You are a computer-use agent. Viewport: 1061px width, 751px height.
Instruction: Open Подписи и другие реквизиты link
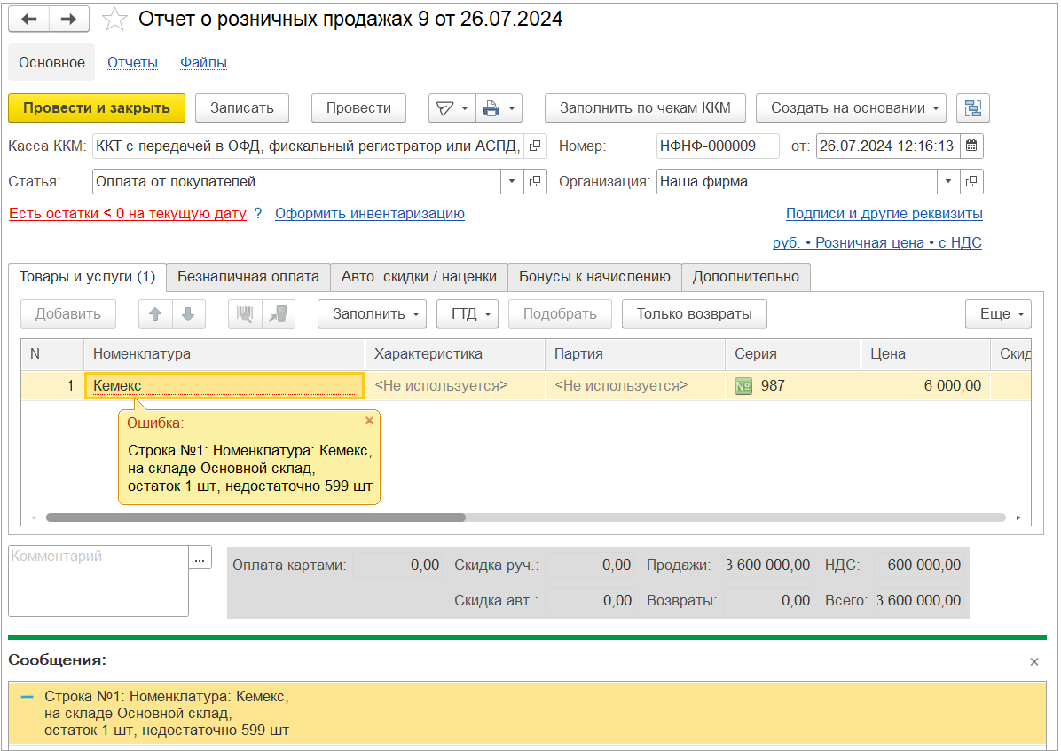(884, 213)
